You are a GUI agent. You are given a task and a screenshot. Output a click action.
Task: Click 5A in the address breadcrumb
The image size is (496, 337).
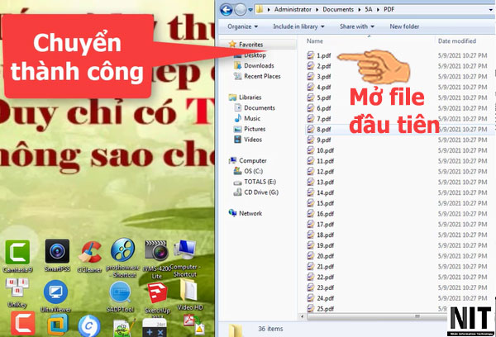click(x=368, y=9)
